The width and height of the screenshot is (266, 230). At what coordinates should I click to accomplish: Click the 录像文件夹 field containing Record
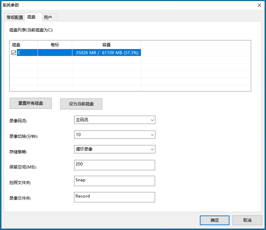click(114, 197)
